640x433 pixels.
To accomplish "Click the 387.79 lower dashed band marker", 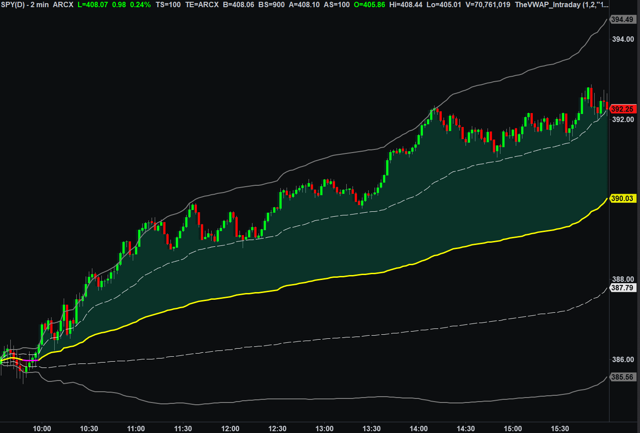I will click(x=623, y=288).
